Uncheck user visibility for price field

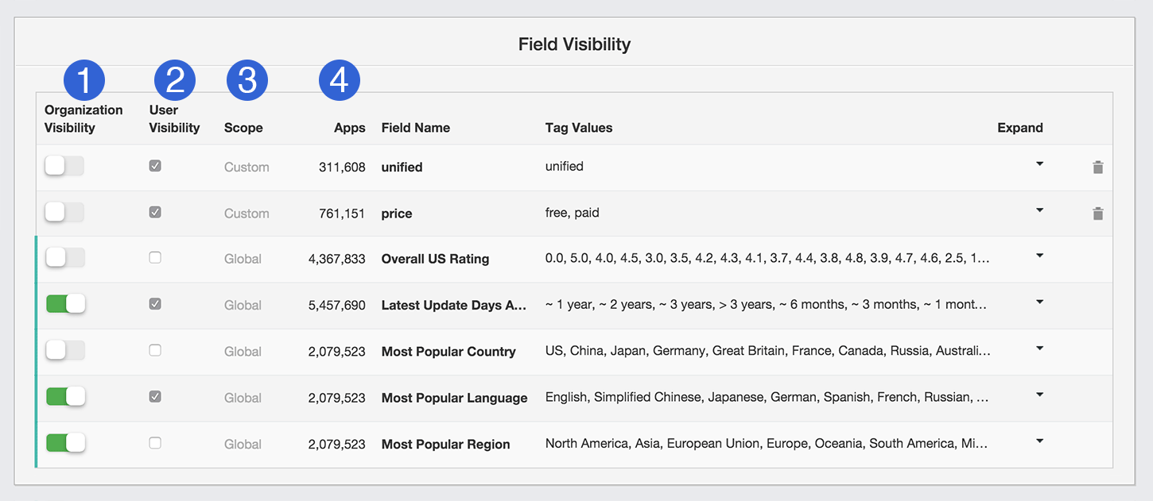coord(155,212)
